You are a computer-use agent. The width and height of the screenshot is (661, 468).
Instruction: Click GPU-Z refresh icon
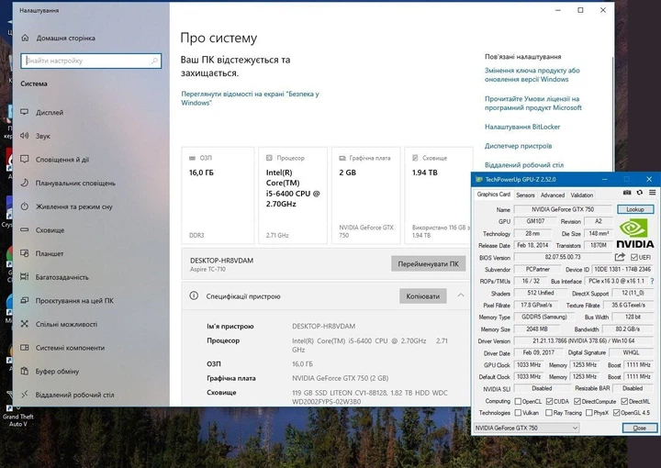[x=640, y=193]
